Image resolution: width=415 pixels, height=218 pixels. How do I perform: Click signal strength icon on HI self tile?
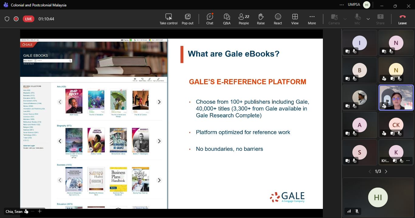point(349,211)
